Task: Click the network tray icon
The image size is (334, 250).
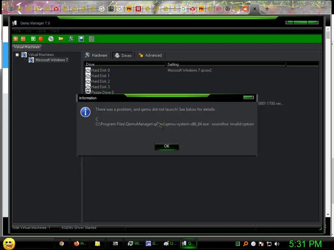Action: pyautogui.click(x=269, y=244)
